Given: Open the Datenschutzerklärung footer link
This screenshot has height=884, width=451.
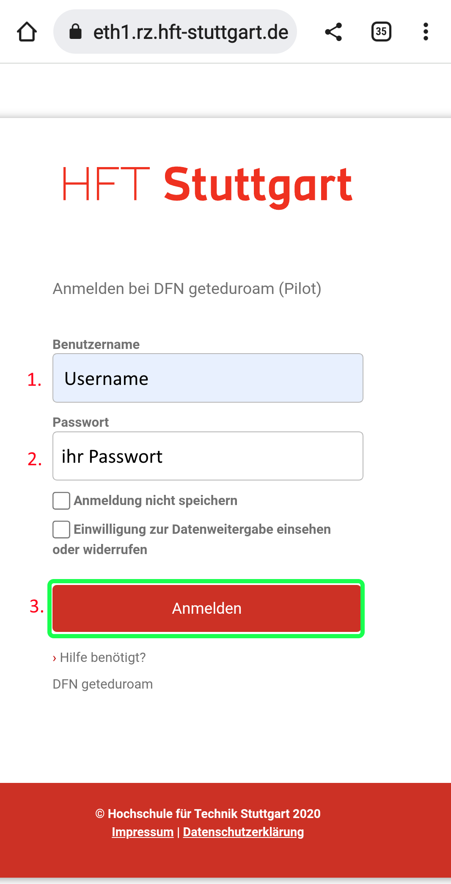Looking at the screenshot, I should pyautogui.click(x=243, y=832).
